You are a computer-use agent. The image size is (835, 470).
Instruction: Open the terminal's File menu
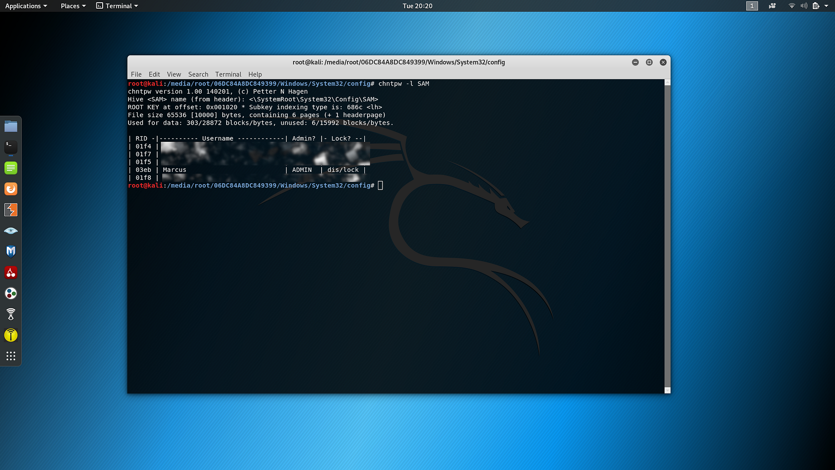136,75
